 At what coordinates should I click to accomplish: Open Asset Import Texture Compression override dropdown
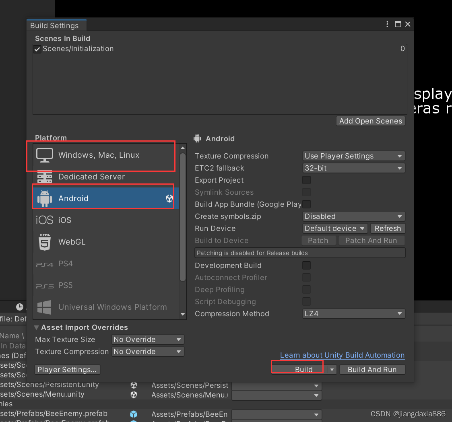(148, 352)
